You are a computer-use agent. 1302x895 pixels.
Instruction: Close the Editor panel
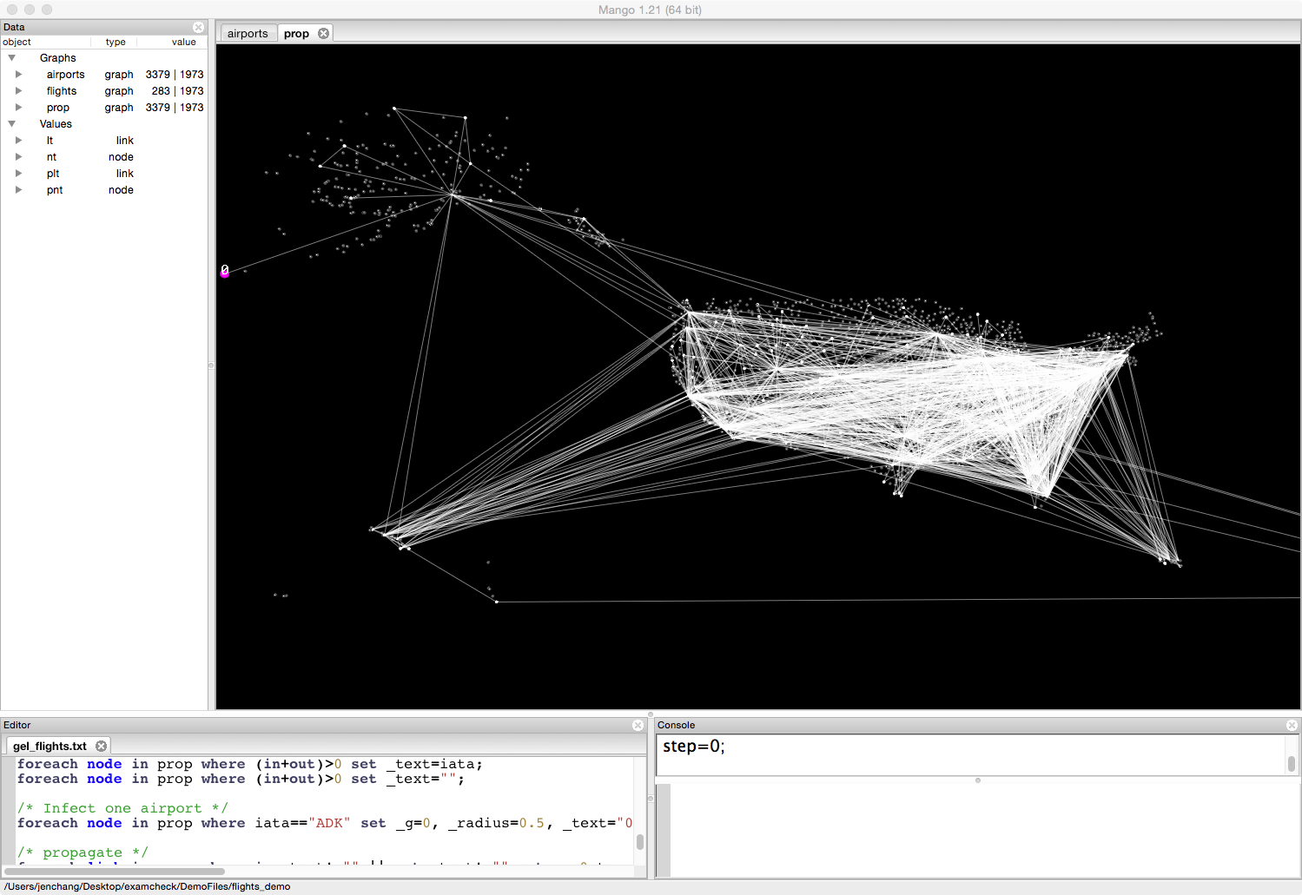(x=638, y=726)
